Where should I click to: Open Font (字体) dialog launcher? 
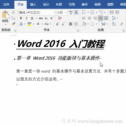click(x=78, y=31)
